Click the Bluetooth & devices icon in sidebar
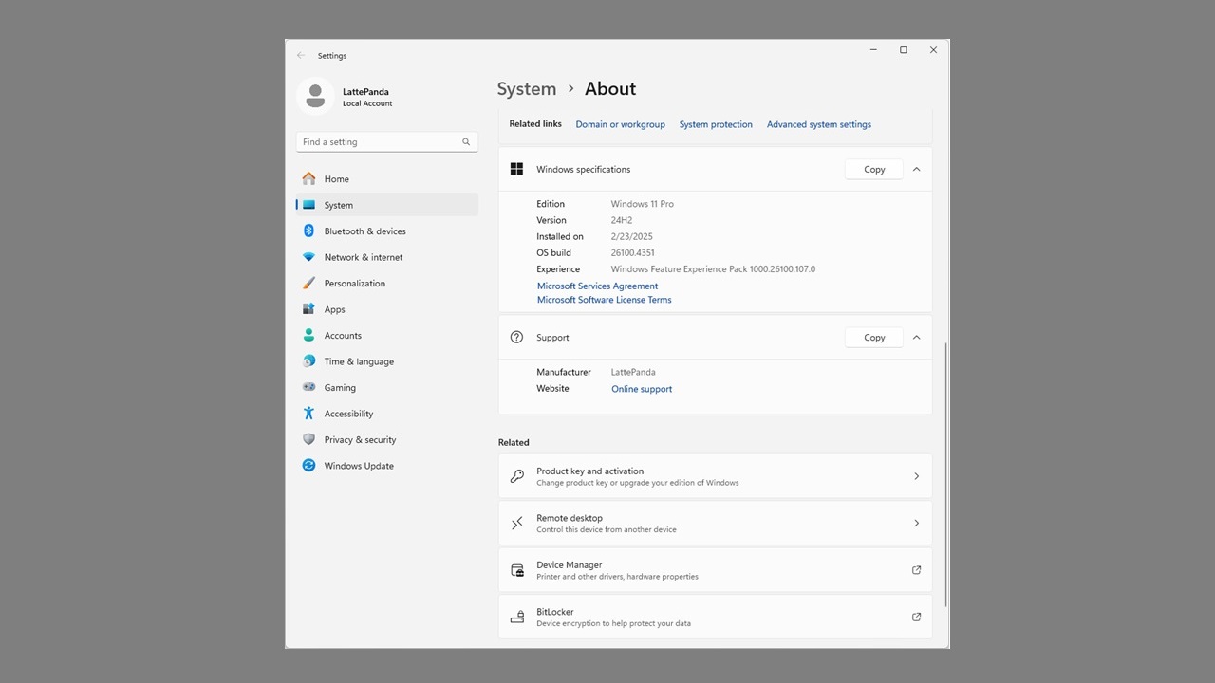Image resolution: width=1215 pixels, height=683 pixels. [x=308, y=231]
